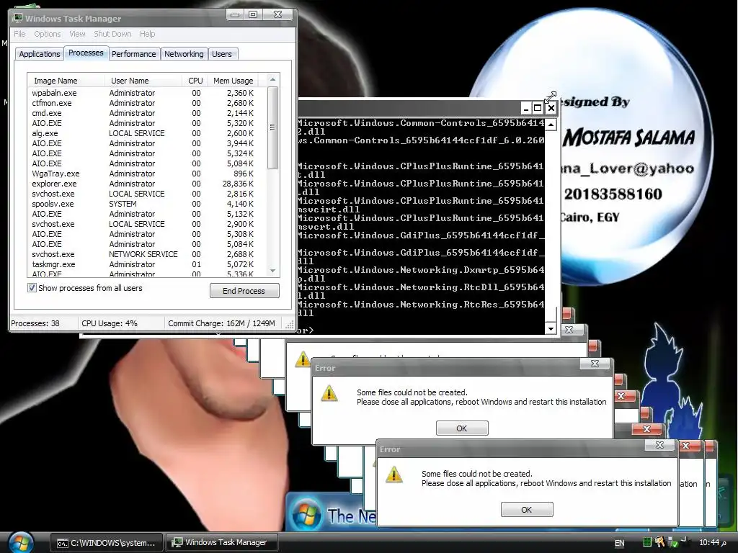The width and height of the screenshot is (738, 553).
Task: Select AIO.EXE row using 5,308 K
Action: (147, 234)
